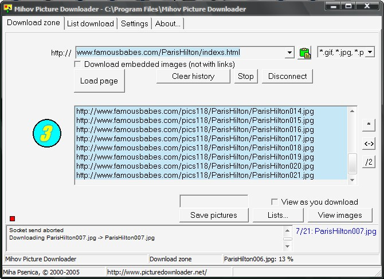This screenshot has height=279, width=384.
Task: Toggle View as you download checkbox
Action: point(275,202)
